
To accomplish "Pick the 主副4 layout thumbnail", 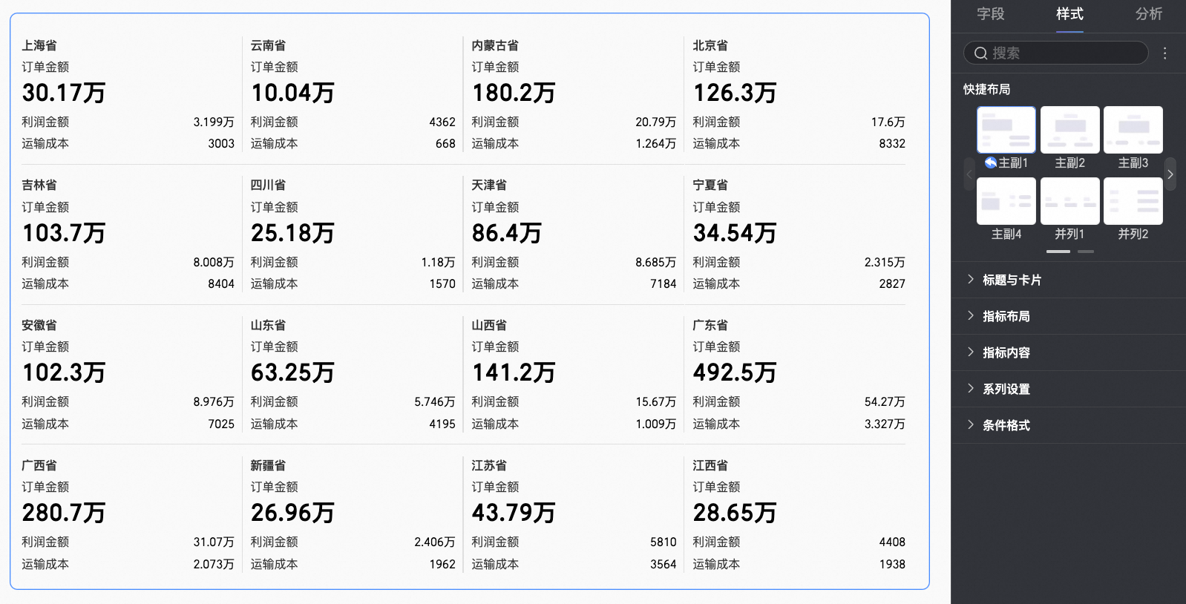I will [x=1006, y=201].
